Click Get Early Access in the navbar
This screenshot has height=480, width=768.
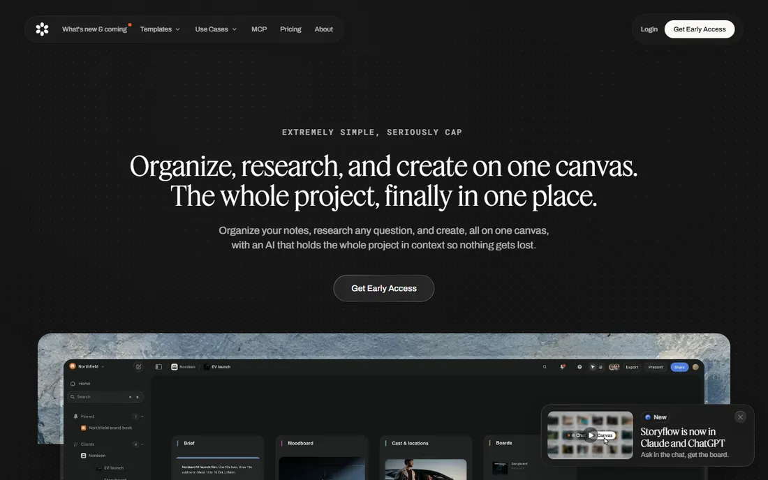tap(700, 29)
